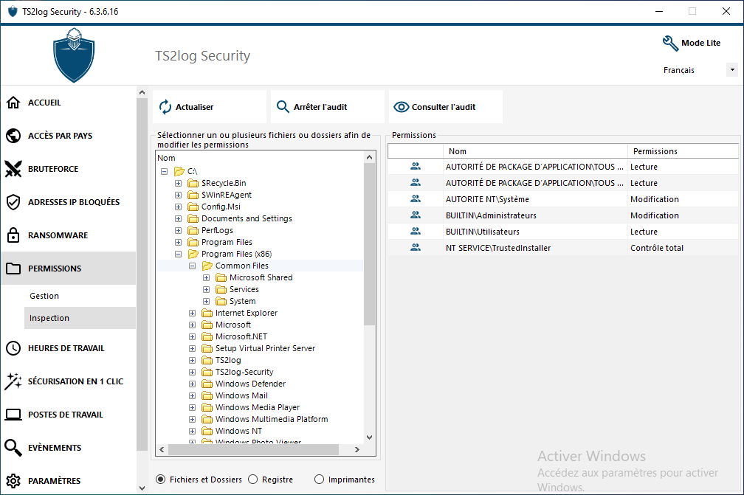The height and width of the screenshot is (495, 744).
Task: Click the wrench Mode Lite icon
Action: (x=670, y=43)
